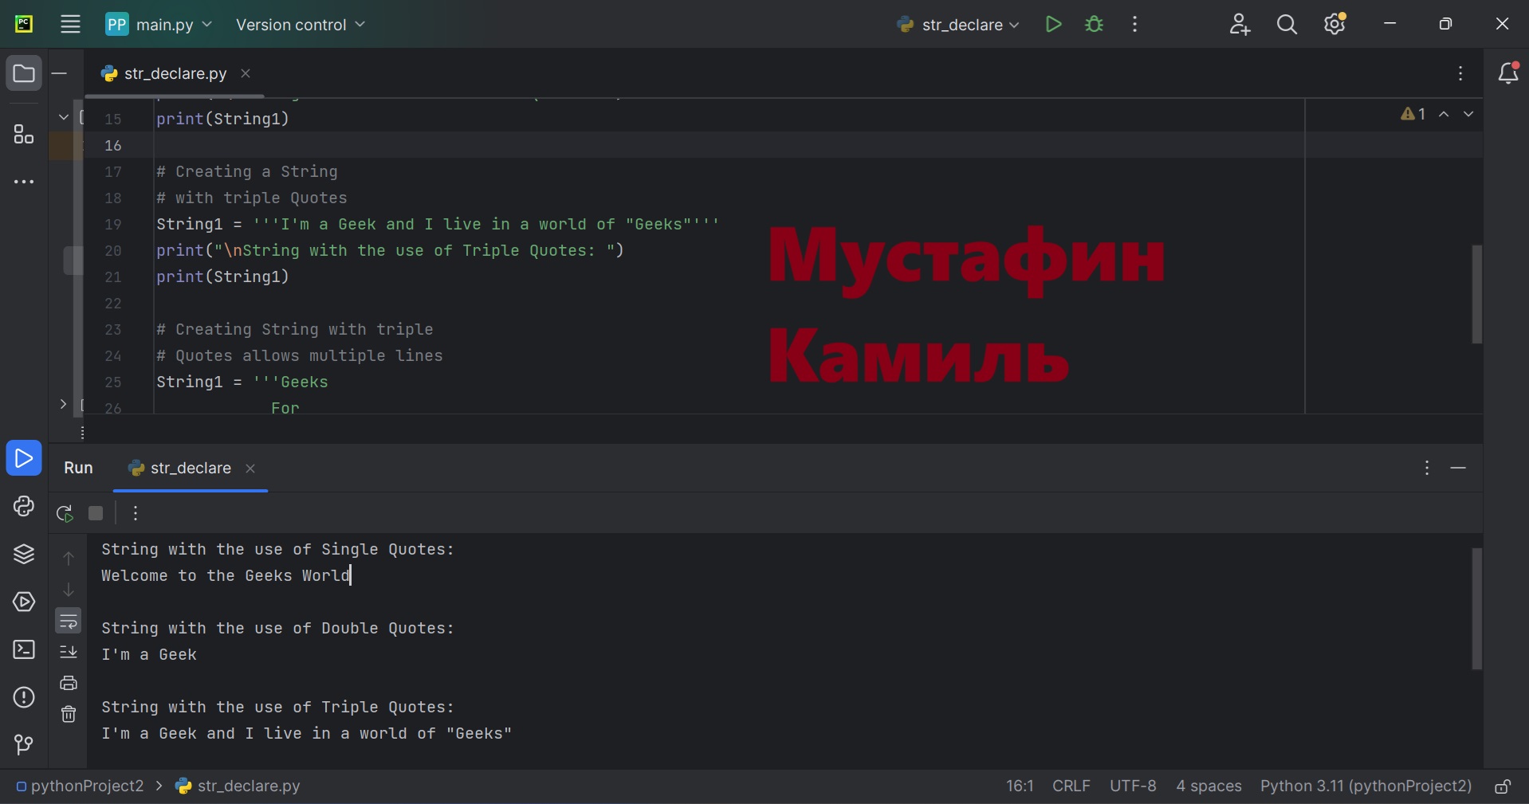Viewport: 1529px width, 804px height.
Task: Rerun str_declare in the Run panel
Action: pos(65,514)
